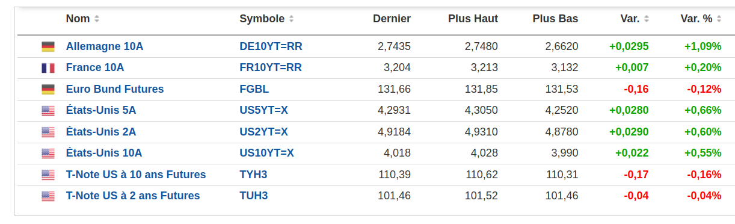Screen dimensions: 735x224
Task: Open the France 10A link
Action: click(95, 67)
